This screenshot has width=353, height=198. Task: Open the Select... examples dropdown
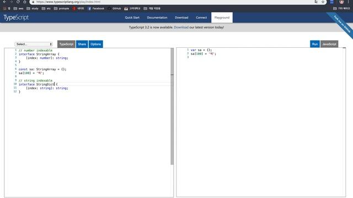(x=34, y=44)
